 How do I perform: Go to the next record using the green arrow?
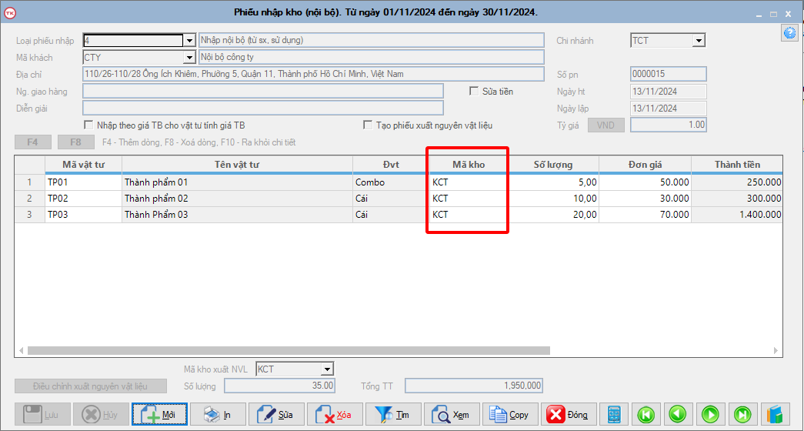712,414
